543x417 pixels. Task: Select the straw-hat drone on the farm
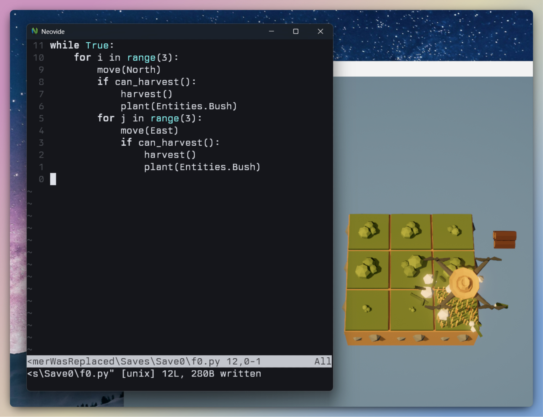coord(464,283)
